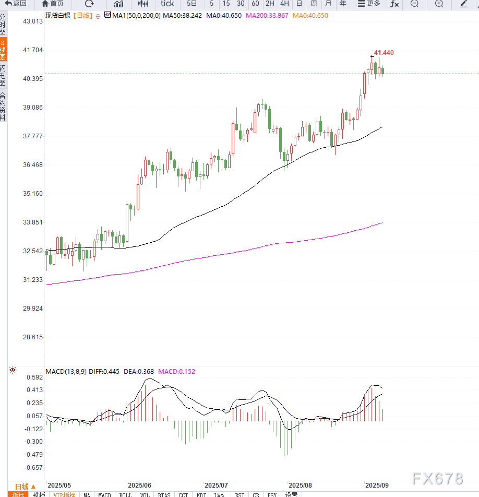Switch to 4H timeframe
This screenshot has height=497, width=479.
click(x=284, y=4)
